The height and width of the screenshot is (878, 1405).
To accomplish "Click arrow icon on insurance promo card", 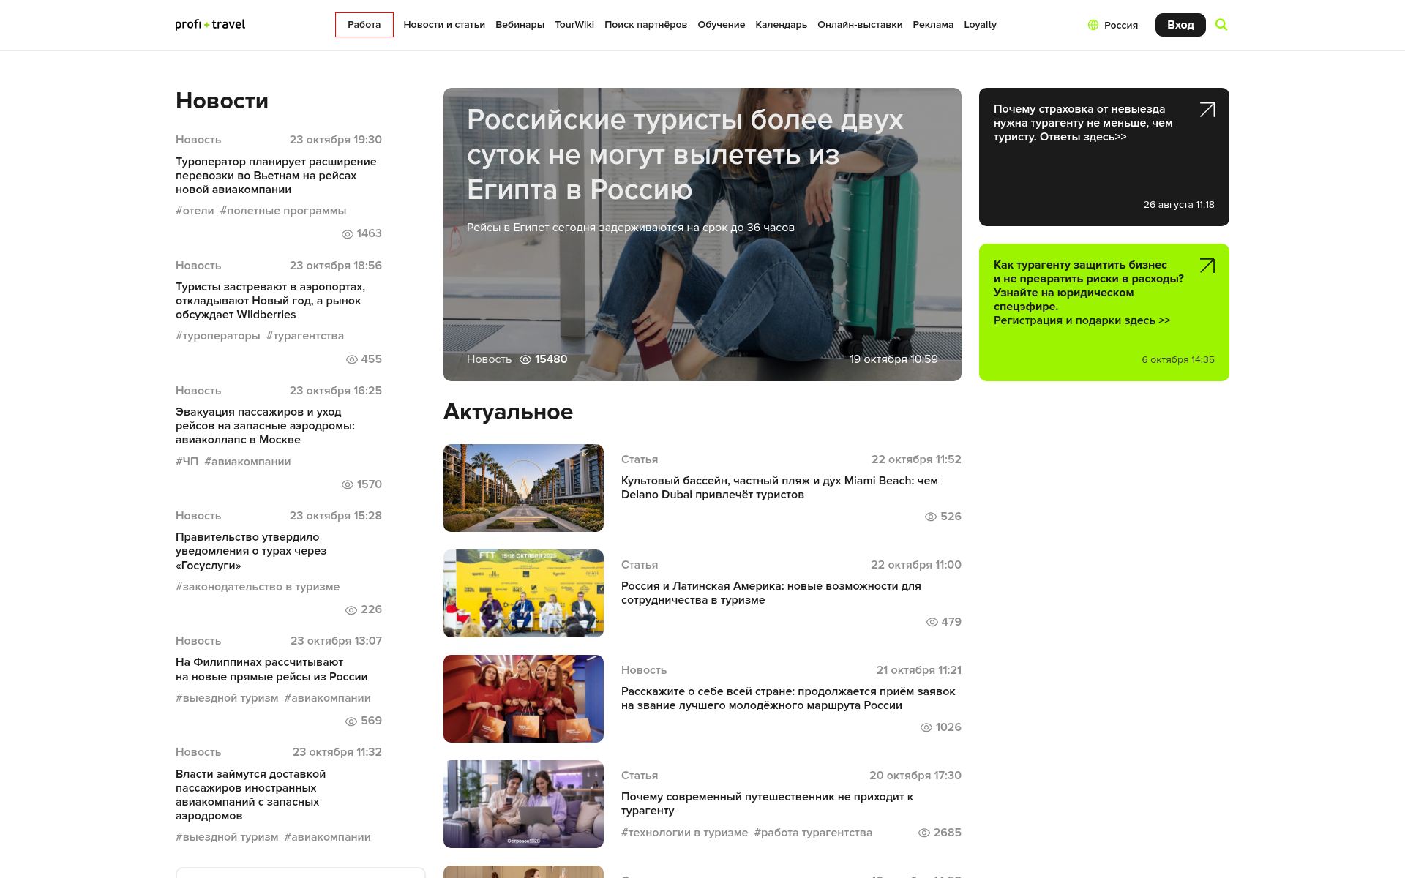I will (1207, 110).
